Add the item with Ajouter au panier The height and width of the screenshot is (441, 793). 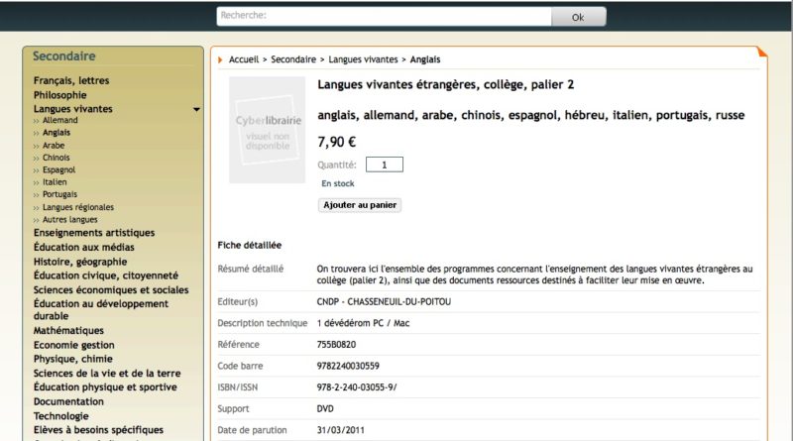point(360,205)
